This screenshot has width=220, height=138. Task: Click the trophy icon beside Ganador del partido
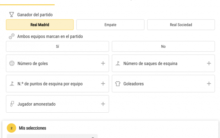click(12, 14)
